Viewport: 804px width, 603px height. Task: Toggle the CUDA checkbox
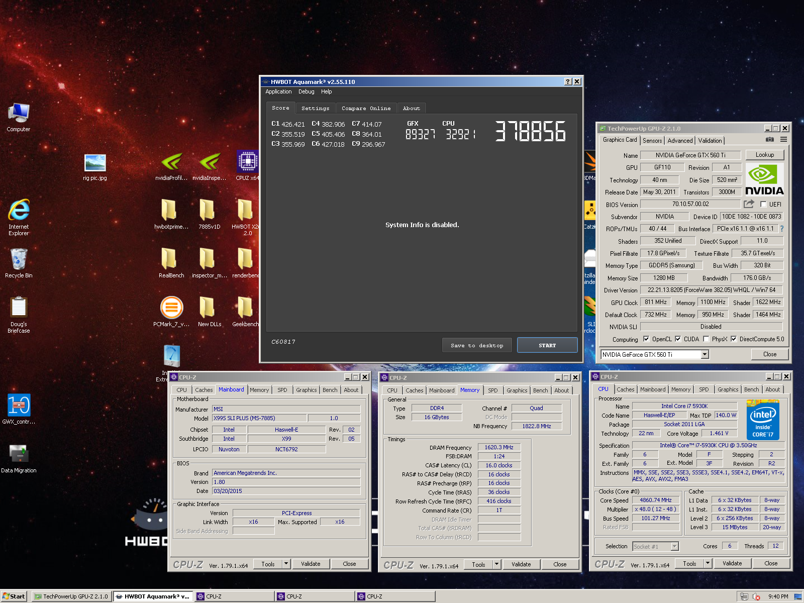point(678,339)
